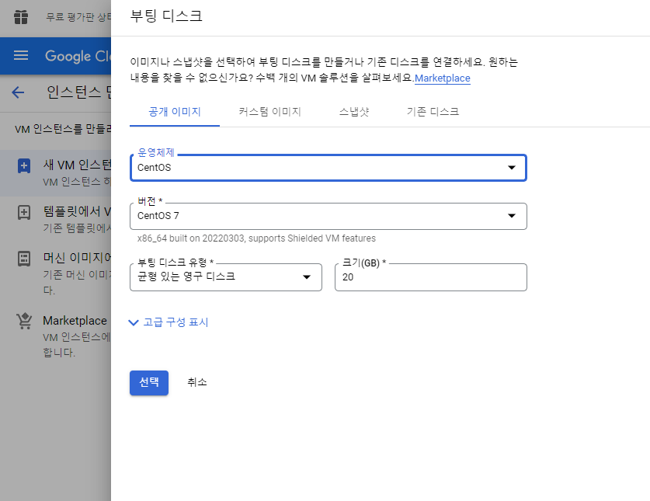Click the 무료 평가판 status text
The height and width of the screenshot is (501, 650).
coord(78,17)
